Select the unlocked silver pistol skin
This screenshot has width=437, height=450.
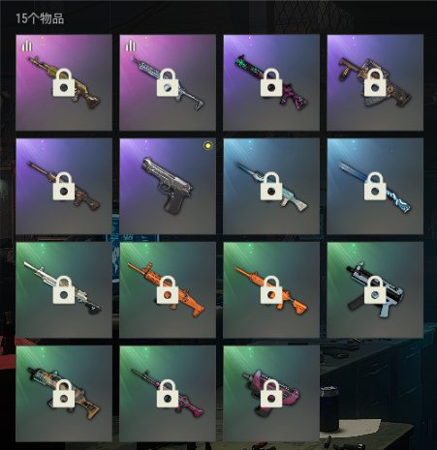pyautogui.click(x=168, y=186)
